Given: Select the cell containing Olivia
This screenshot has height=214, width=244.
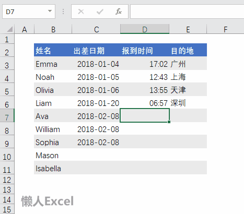Looking at the screenshot, I should 53,89.
